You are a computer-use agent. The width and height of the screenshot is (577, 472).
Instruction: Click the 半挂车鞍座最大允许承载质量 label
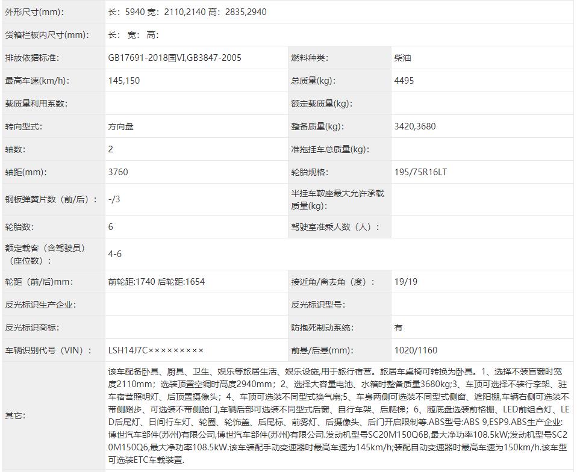337,199
